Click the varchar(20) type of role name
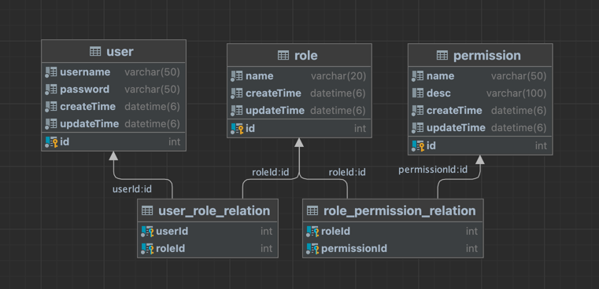 point(338,76)
